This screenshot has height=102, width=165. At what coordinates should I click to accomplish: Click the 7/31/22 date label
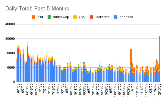tap(62, 89)
